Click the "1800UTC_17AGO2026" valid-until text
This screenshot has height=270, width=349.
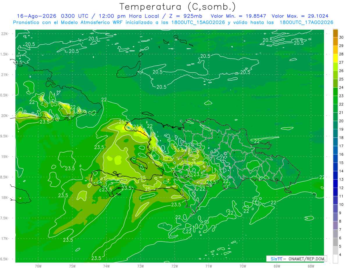click(x=306, y=22)
